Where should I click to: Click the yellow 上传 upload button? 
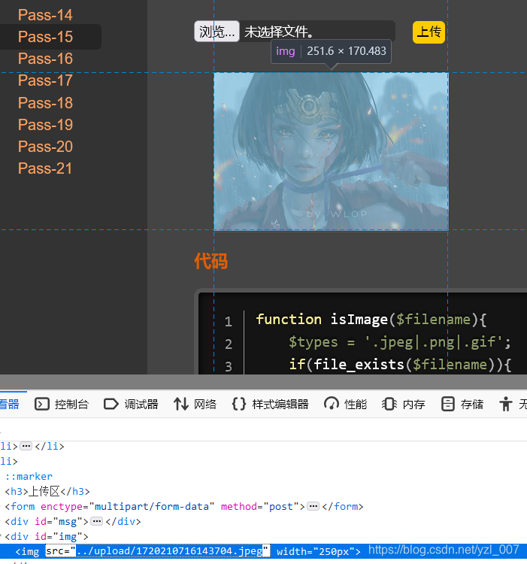(x=429, y=32)
